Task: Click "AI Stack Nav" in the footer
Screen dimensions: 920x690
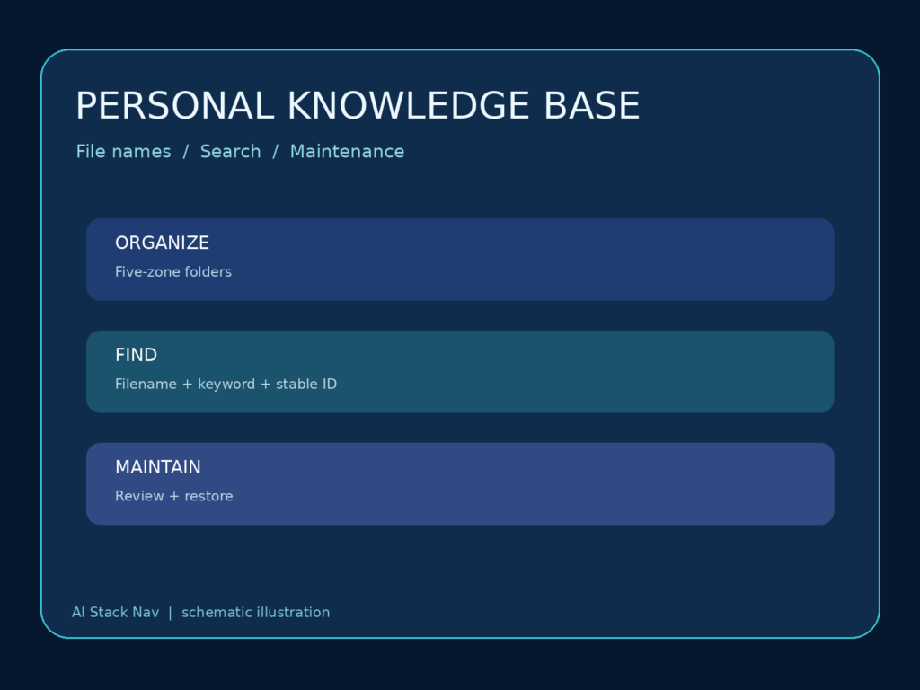Action: pyautogui.click(x=116, y=612)
